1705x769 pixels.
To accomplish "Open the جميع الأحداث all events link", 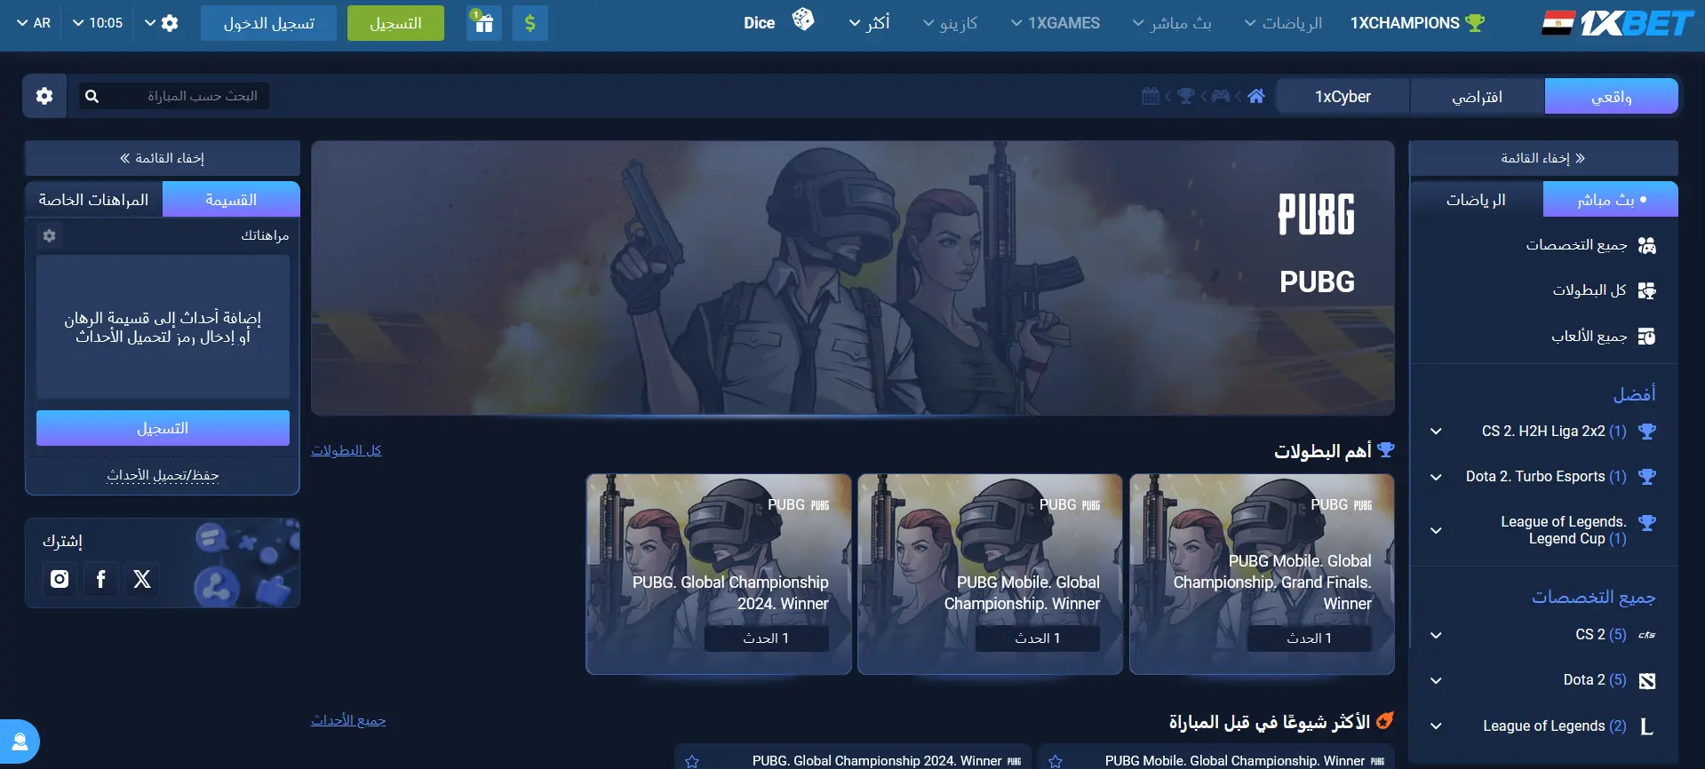I will [x=348, y=720].
